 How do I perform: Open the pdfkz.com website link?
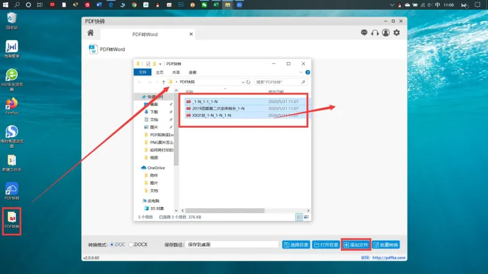[x=389, y=258]
